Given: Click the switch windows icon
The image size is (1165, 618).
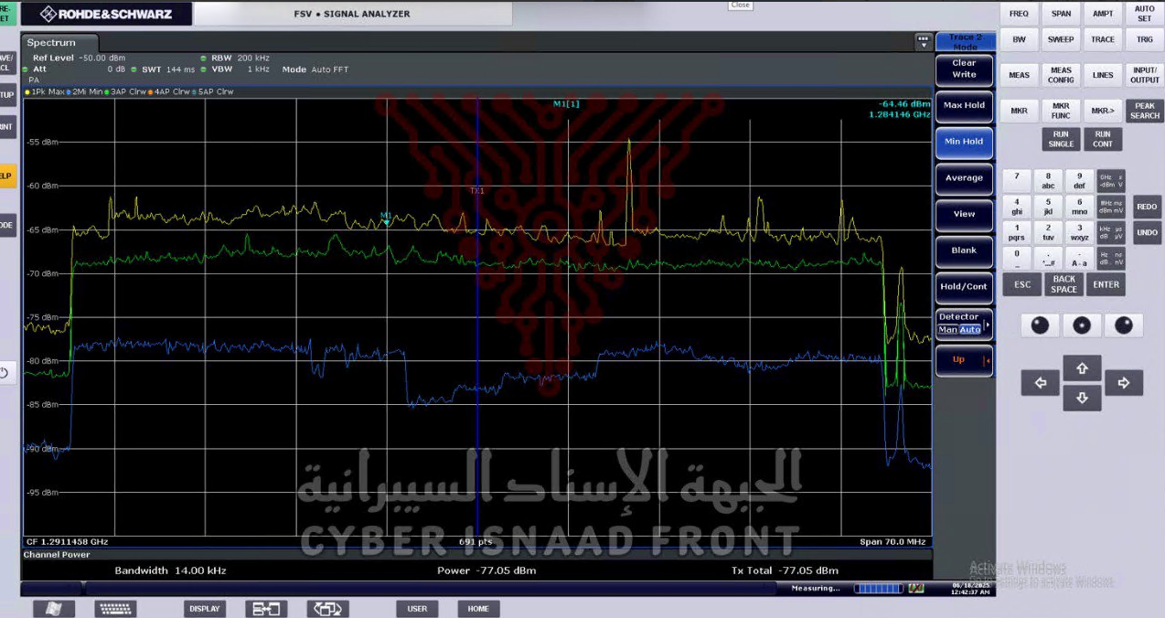Looking at the screenshot, I should tap(327, 609).
